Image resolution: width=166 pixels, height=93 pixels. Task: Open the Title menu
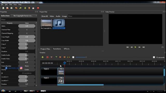10,5
